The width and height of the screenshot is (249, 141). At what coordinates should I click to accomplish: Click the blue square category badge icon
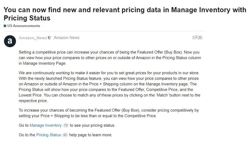point(5,26)
